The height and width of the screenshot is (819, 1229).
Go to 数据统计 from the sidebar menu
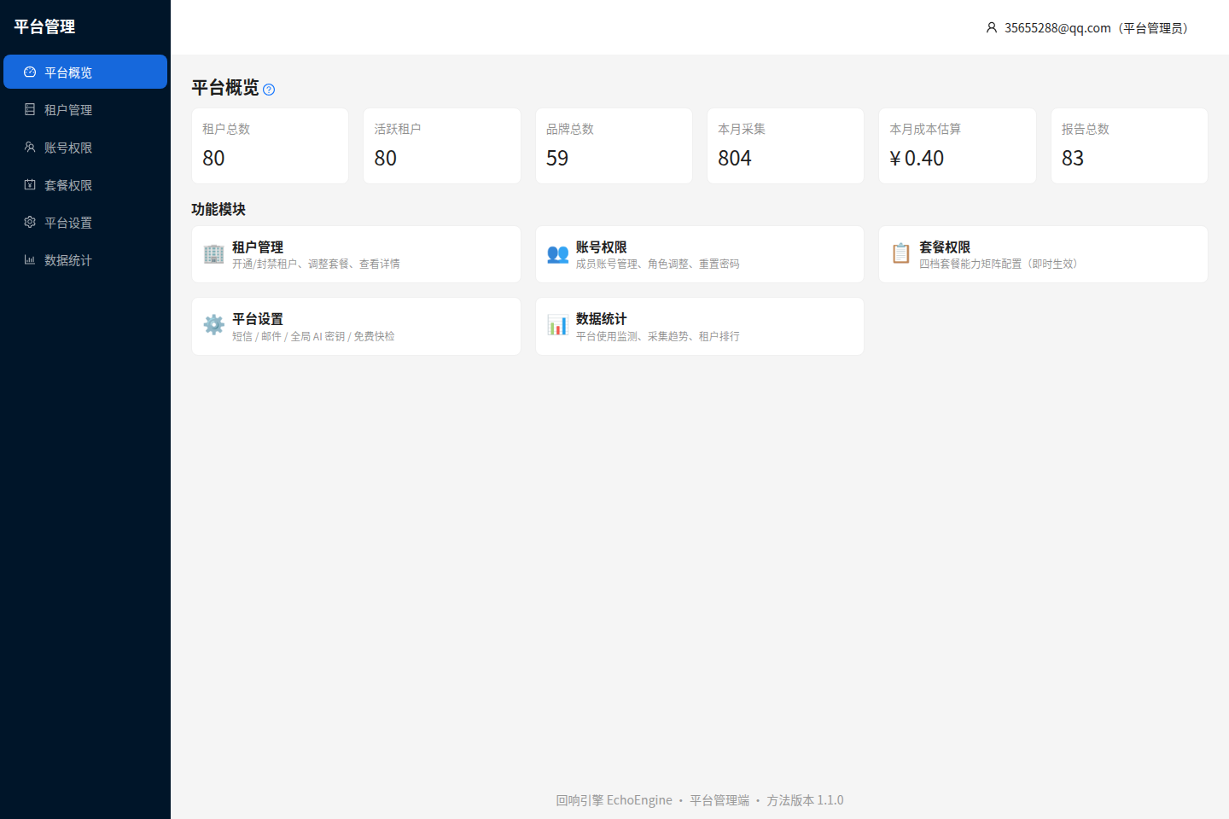(x=85, y=260)
